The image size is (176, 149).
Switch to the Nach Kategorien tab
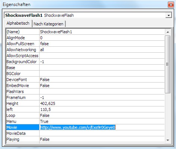(x=49, y=24)
